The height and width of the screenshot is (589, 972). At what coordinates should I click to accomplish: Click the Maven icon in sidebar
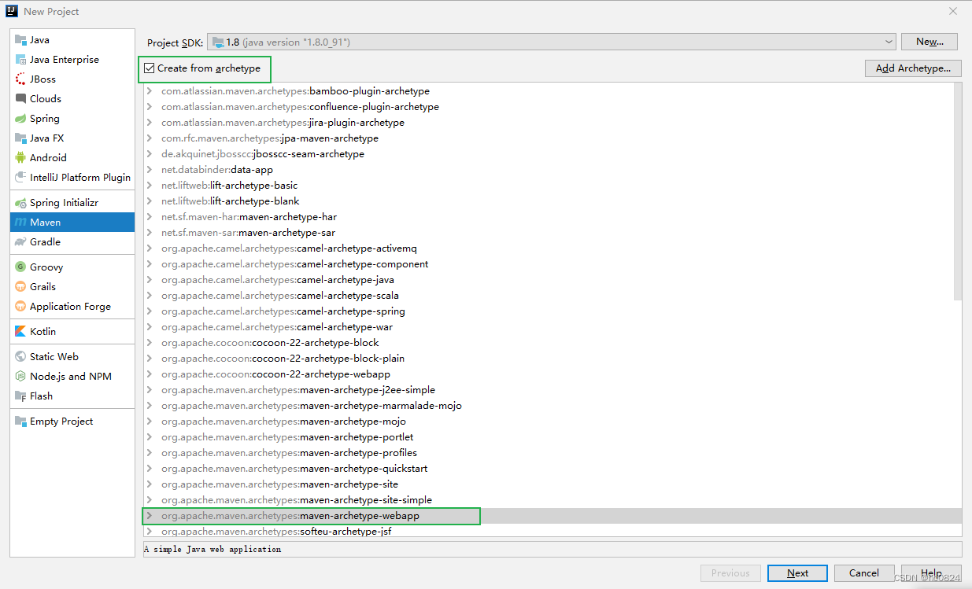(x=20, y=223)
